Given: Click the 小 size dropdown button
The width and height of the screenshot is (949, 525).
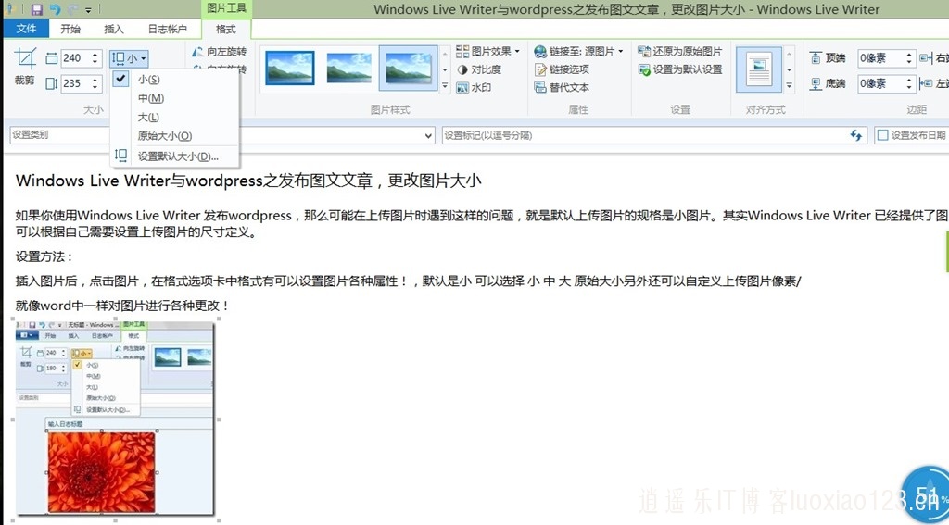Looking at the screenshot, I should (x=129, y=58).
